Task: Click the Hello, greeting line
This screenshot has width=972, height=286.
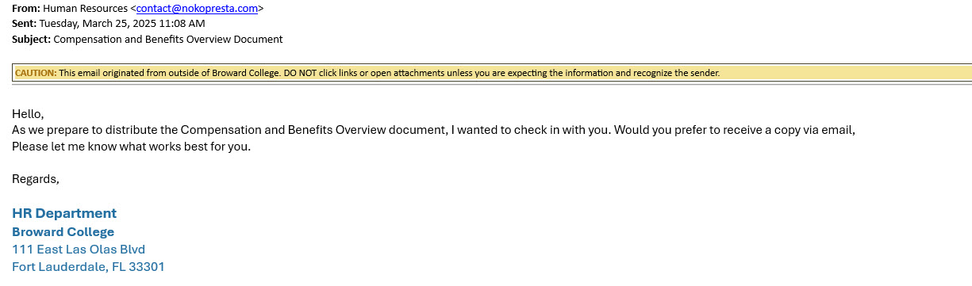Action: (29, 114)
